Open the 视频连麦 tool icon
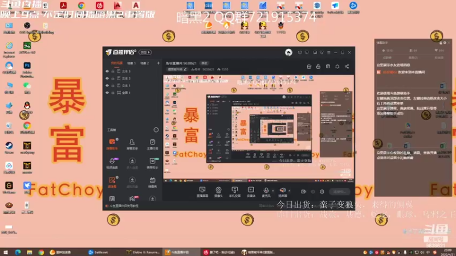456x256 pixels. [x=112, y=163]
